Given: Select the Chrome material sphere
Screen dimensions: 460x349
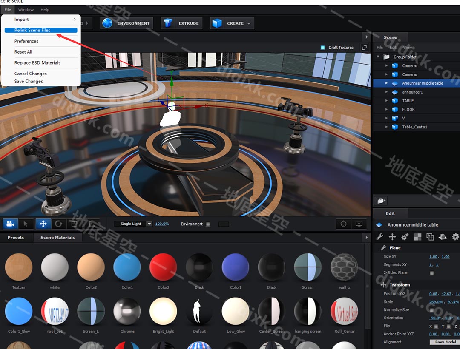Looking at the screenshot, I should [127, 311].
